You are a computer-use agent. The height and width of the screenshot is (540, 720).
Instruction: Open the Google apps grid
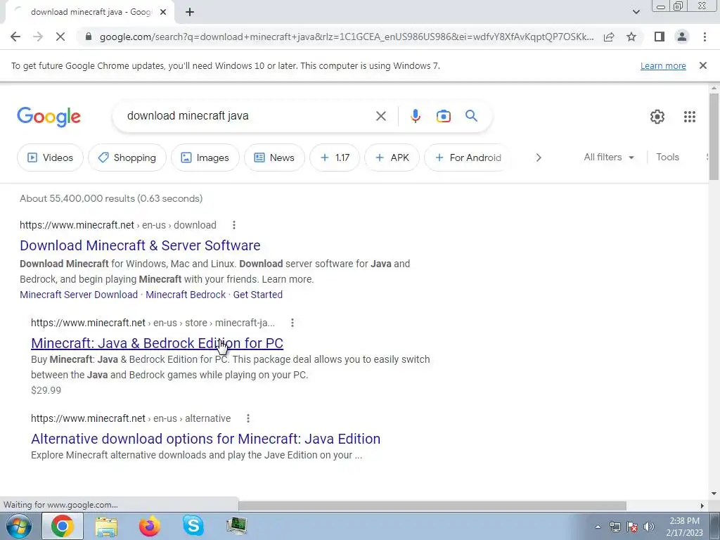click(689, 117)
